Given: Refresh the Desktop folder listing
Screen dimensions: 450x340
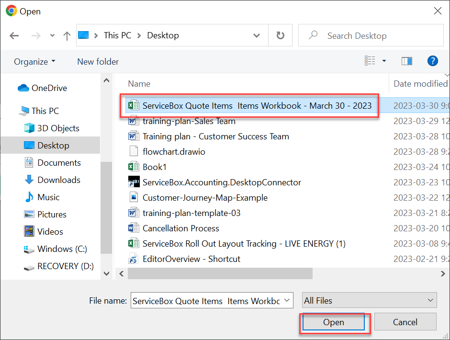Looking at the screenshot, I should coord(281,35).
